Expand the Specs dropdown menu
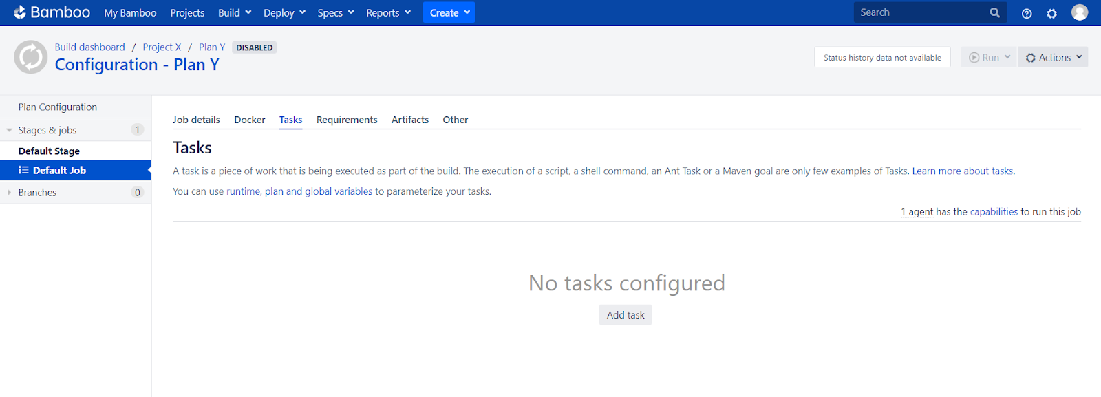The image size is (1101, 397). (x=336, y=12)
